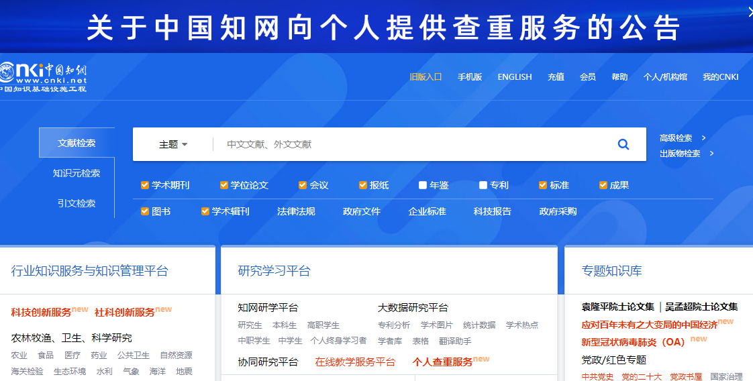Open 个人查重服务 link
The height and width of the screenshot is (381, 753).
pos(442,362)
